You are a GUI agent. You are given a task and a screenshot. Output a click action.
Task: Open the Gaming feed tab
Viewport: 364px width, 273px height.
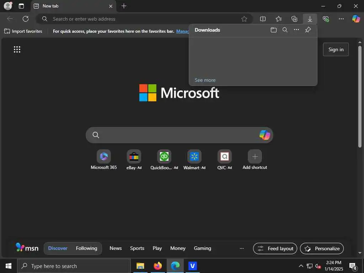202,248
